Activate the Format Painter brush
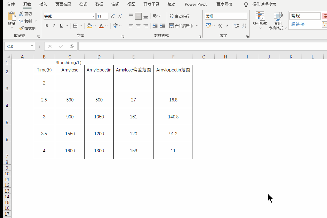327x218 pixels. point(21,28)
